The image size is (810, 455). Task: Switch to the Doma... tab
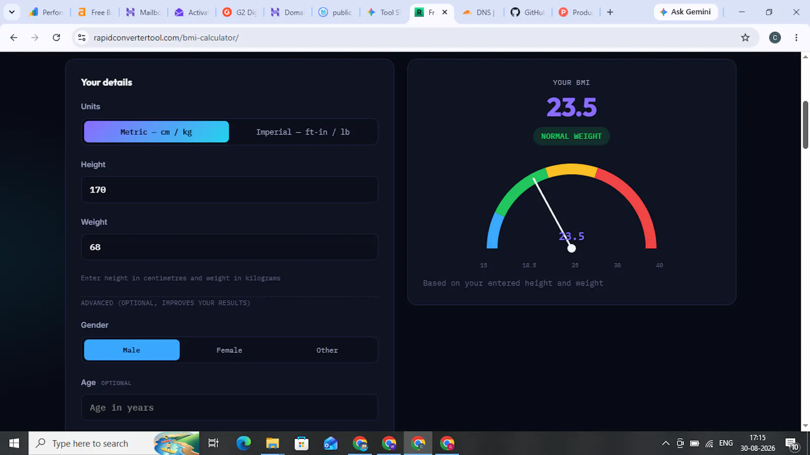pyautogui.click(x=288, y=12)
